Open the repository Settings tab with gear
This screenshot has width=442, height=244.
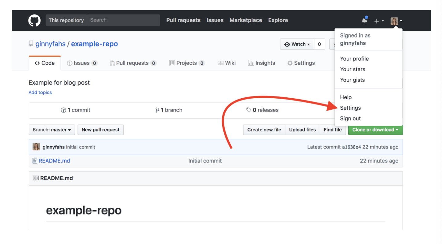[x=301, y=63]
